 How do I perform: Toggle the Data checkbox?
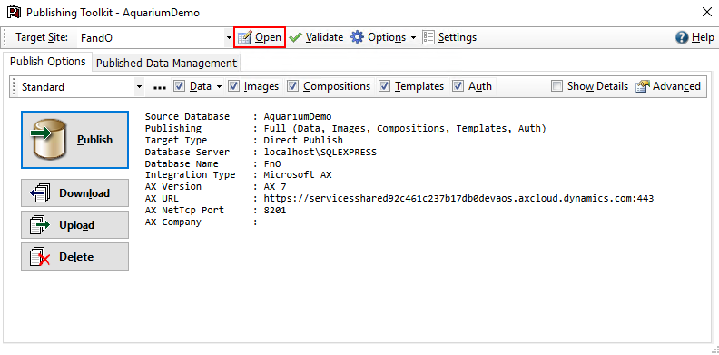(179, 85)
